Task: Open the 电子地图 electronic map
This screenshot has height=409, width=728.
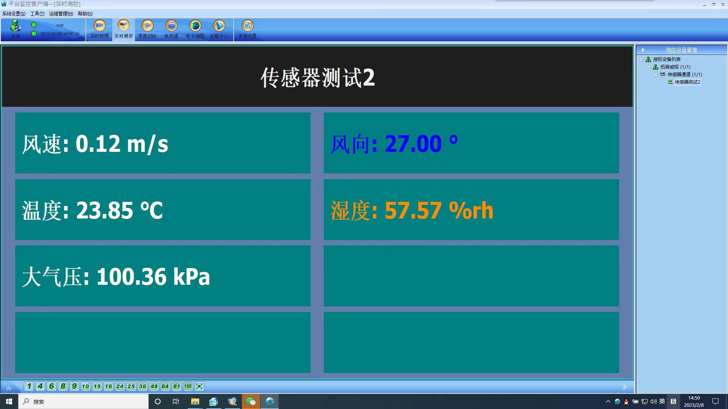Action: coord(195,29)
